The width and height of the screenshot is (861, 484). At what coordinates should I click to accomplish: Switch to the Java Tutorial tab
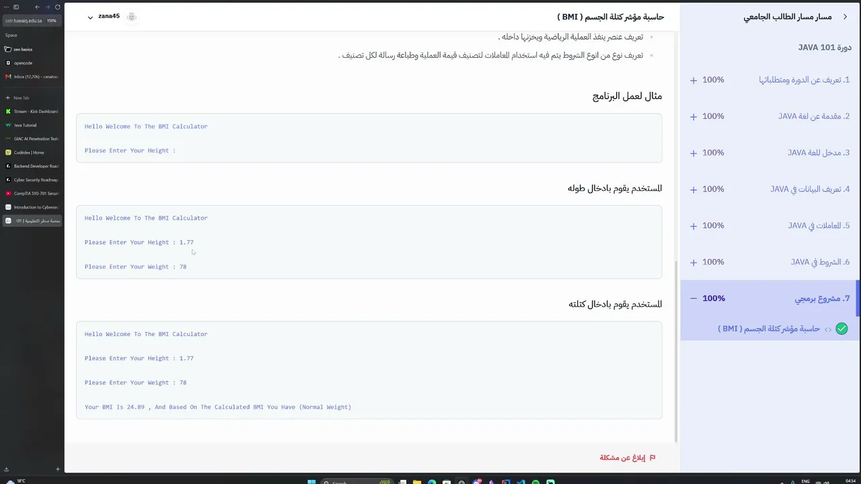(x=32, y=125)
